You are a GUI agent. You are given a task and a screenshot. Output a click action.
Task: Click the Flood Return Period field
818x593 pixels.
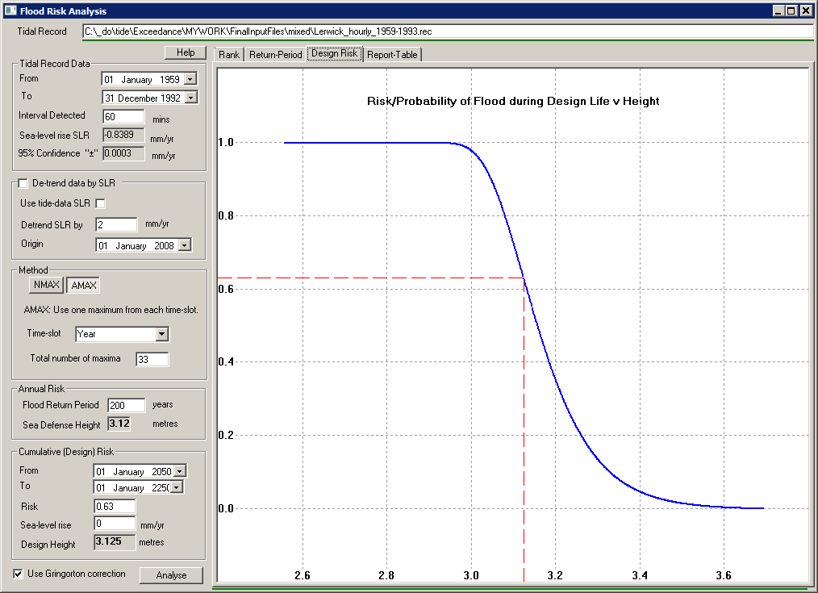click(126, 405)
